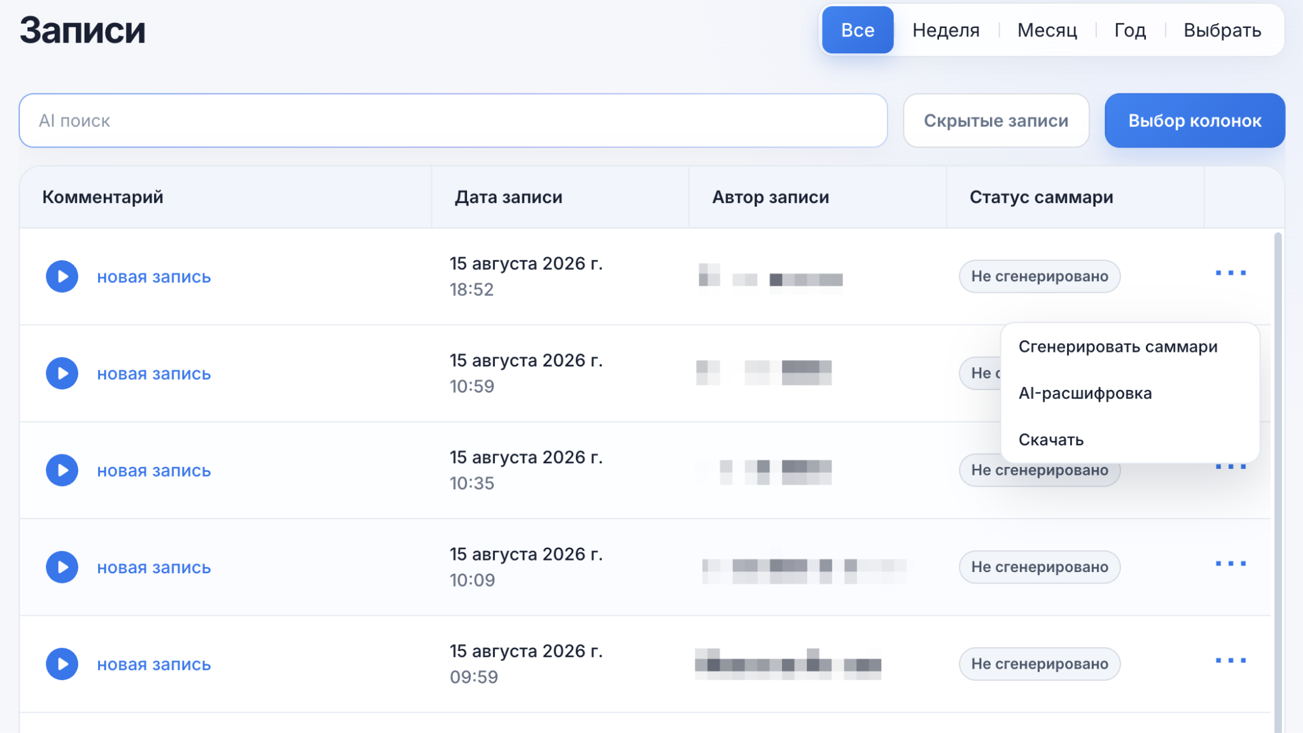Screen dimensions: 1303x733
Task: Focus the AI поиск search field
Action: tap(453, 121)
